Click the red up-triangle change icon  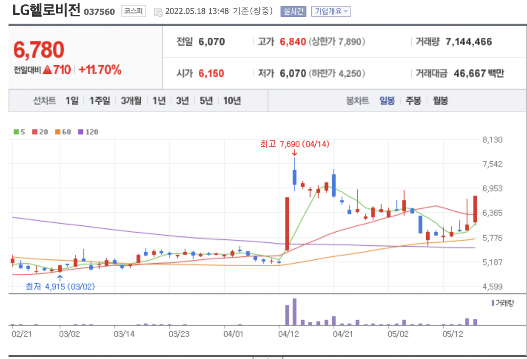coord(47,69)
